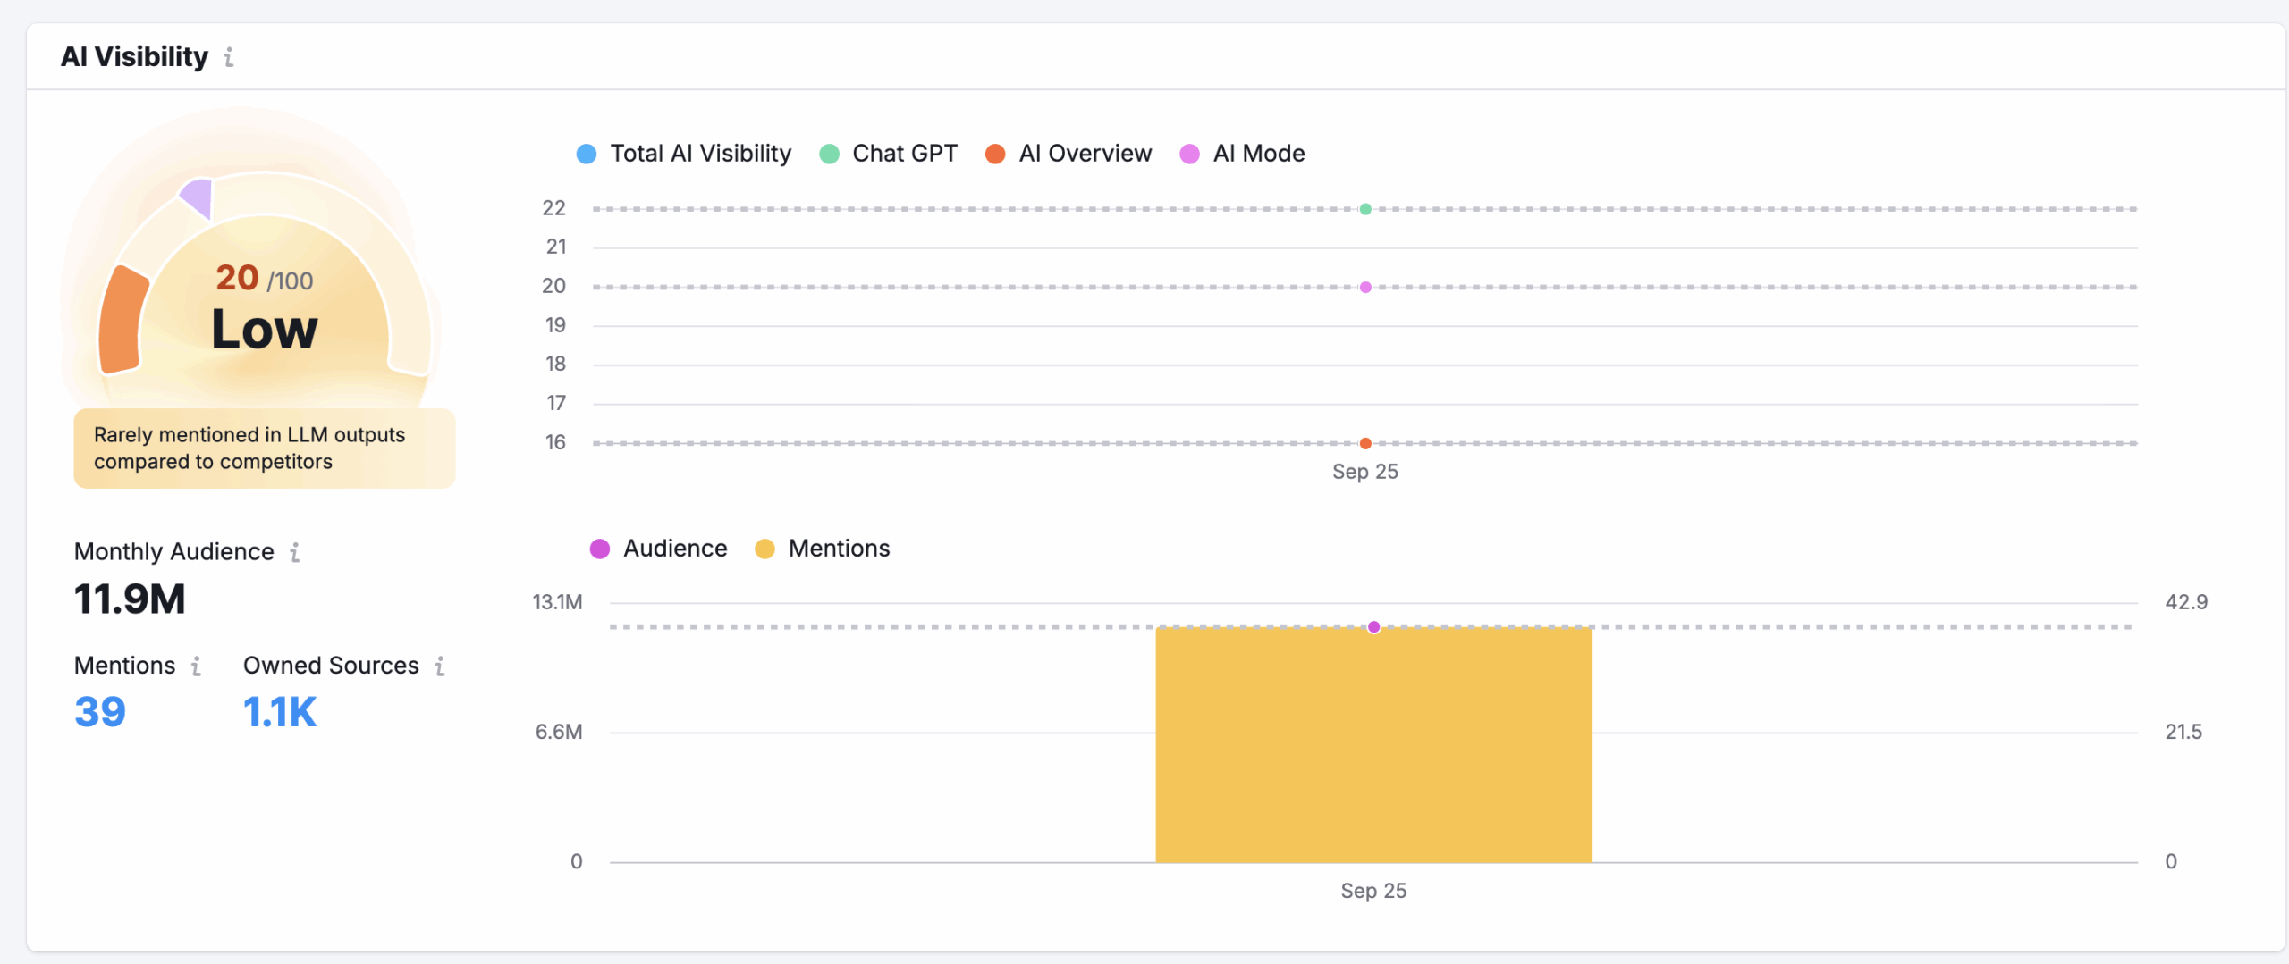
Task: Toggle the Total AI Visibility legend series
Action: [x=684, y=154]
